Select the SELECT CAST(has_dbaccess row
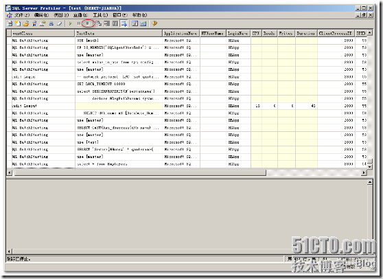This screenshot has height=279, width=383. (x=187, y=128)
